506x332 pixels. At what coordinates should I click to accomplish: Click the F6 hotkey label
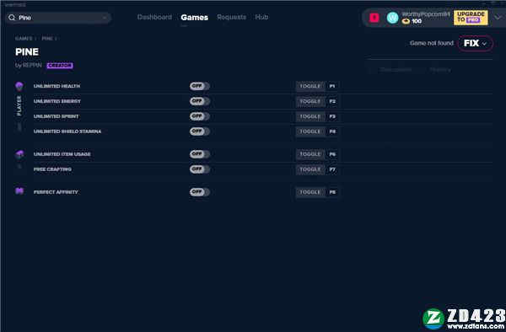point(332,154)
